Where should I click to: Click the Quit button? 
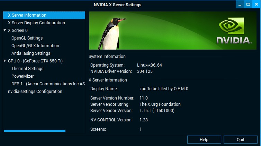pyautogui.click(x=241, y=140)
